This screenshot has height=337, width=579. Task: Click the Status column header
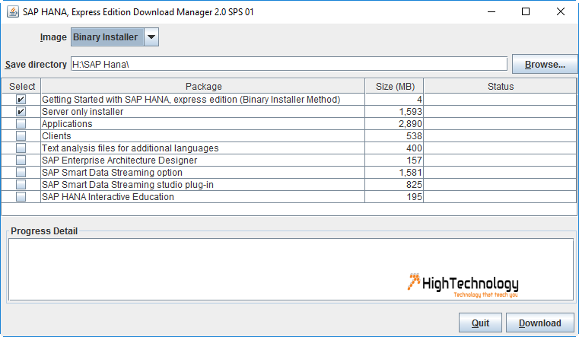(501, 87)
